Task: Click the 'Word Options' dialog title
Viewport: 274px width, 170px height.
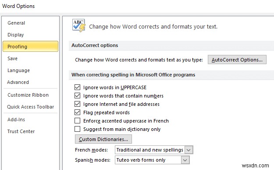Action: click(x=18, y=6)
